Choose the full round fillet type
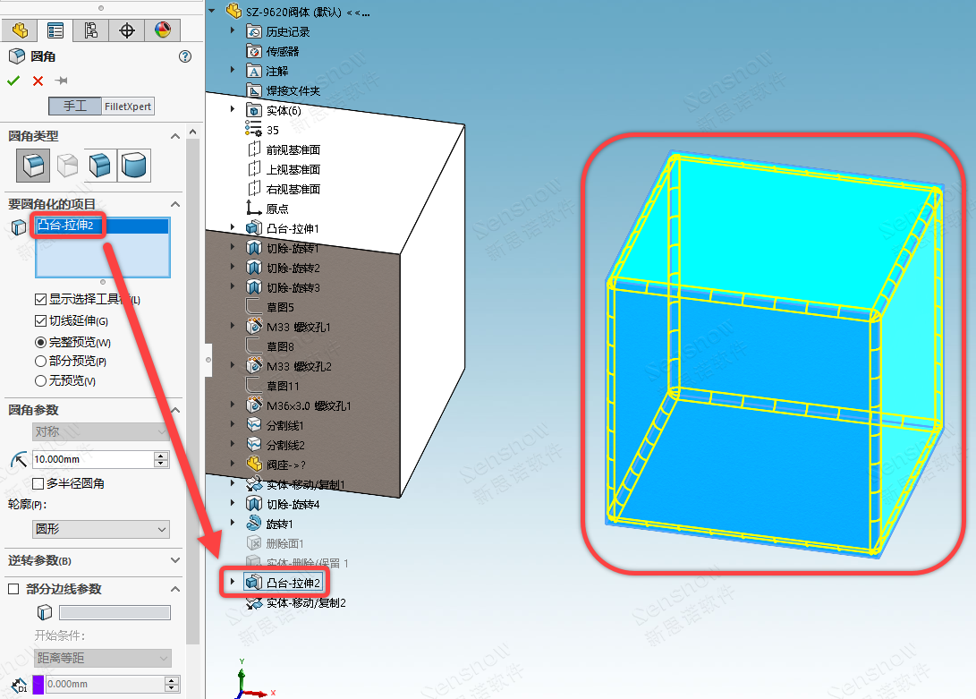This screenshot has width=976, height=699. (x=134, y=166)
